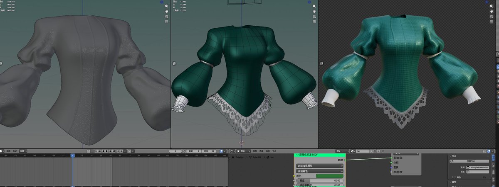Click the Cube.005 breadcrumb in node editor
Viewport: 499px width, 187px height.
point(257,157)
